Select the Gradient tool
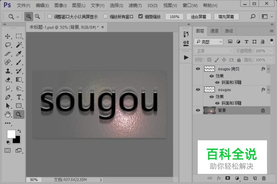277x184 pixels. (x=19, y=80)
